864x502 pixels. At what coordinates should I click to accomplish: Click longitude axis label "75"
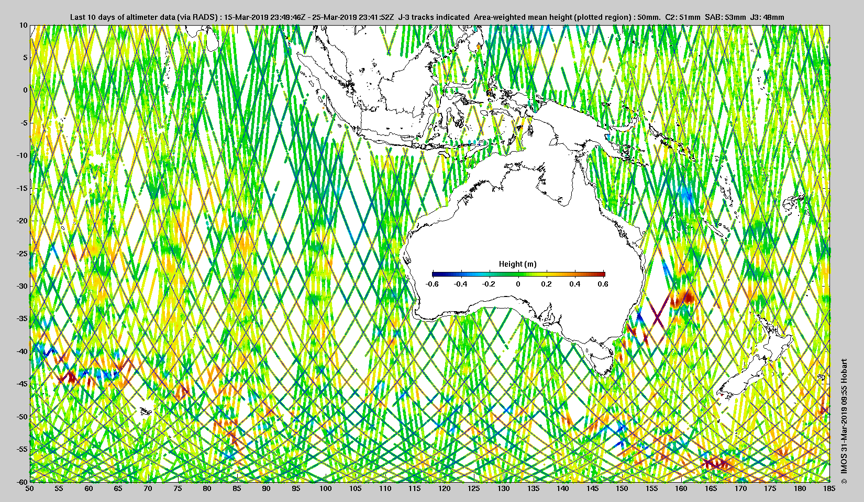click(178, 488)
